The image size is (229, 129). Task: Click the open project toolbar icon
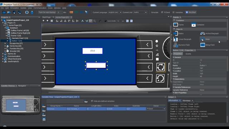[9, 13]
